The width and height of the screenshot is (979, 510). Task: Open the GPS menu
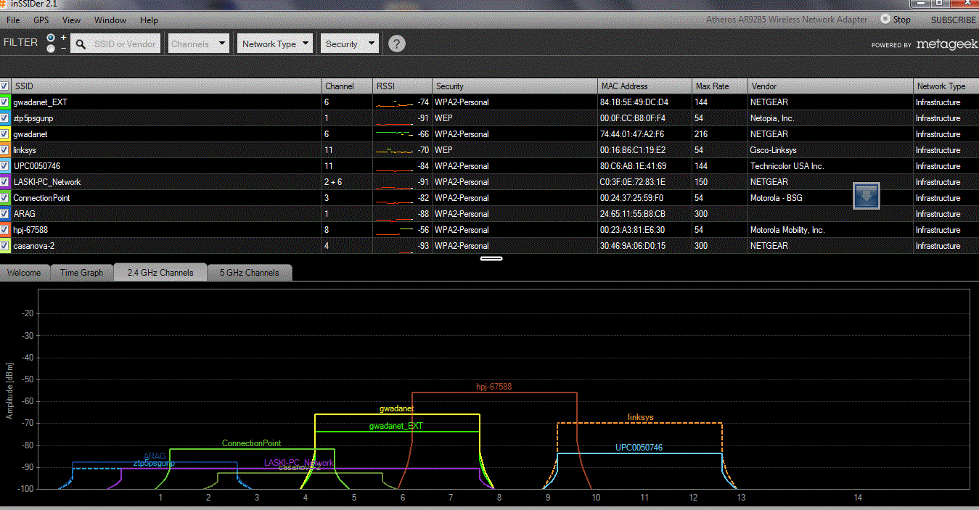click(41, 20)
